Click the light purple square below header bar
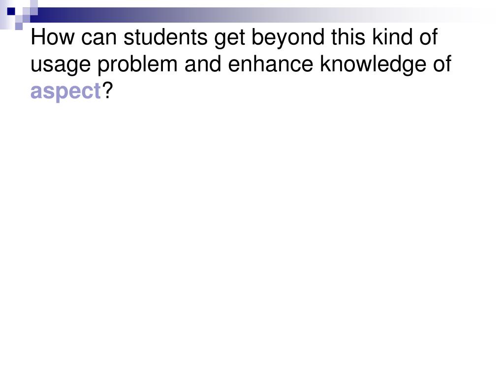504x378 pixels. pyautogui.click(x=19, y=26)
